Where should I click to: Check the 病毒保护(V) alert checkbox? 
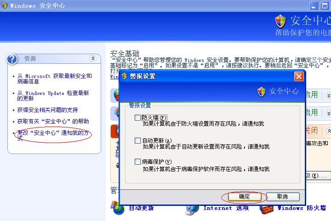click(x=137, y=162)
